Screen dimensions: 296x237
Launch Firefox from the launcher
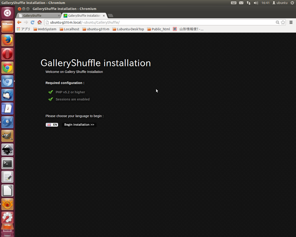click(8, 40)
